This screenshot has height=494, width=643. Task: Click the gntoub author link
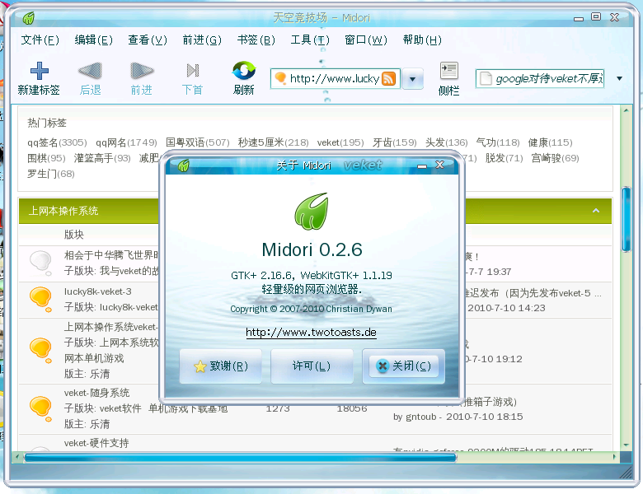[420, 417]
